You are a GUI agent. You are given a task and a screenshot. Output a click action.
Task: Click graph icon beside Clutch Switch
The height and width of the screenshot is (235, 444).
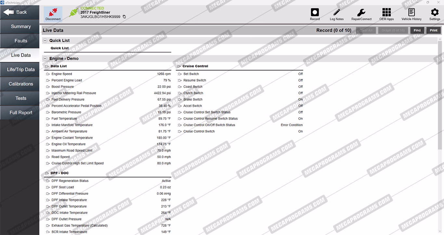coord(180,93)
